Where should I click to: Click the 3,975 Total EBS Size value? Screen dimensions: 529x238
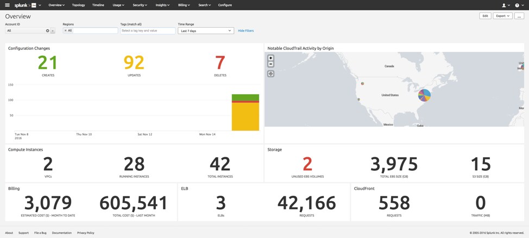pyautogui.click(x=394, y=164)
